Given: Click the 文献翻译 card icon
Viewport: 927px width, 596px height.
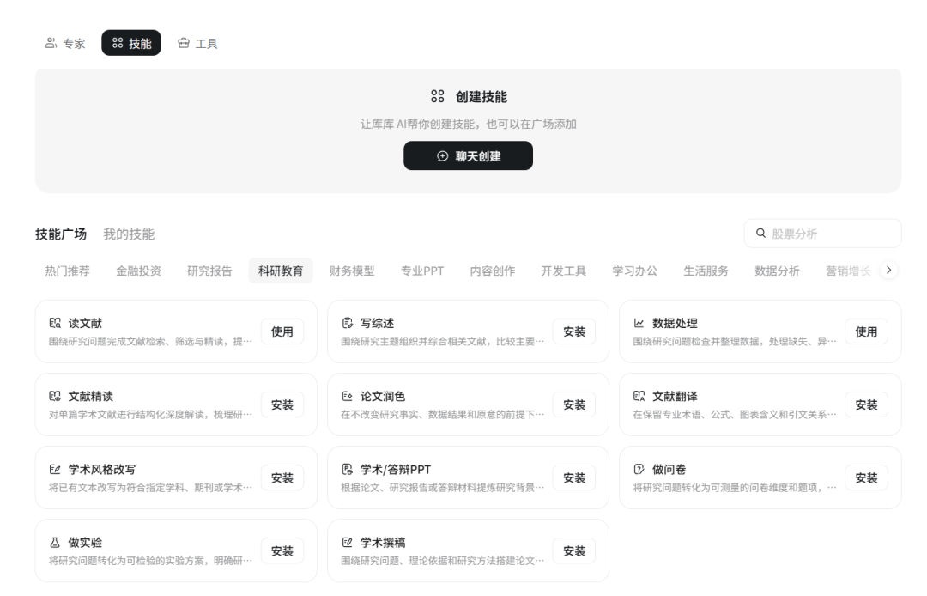Looking at the screenshot, I should point(639,396).
